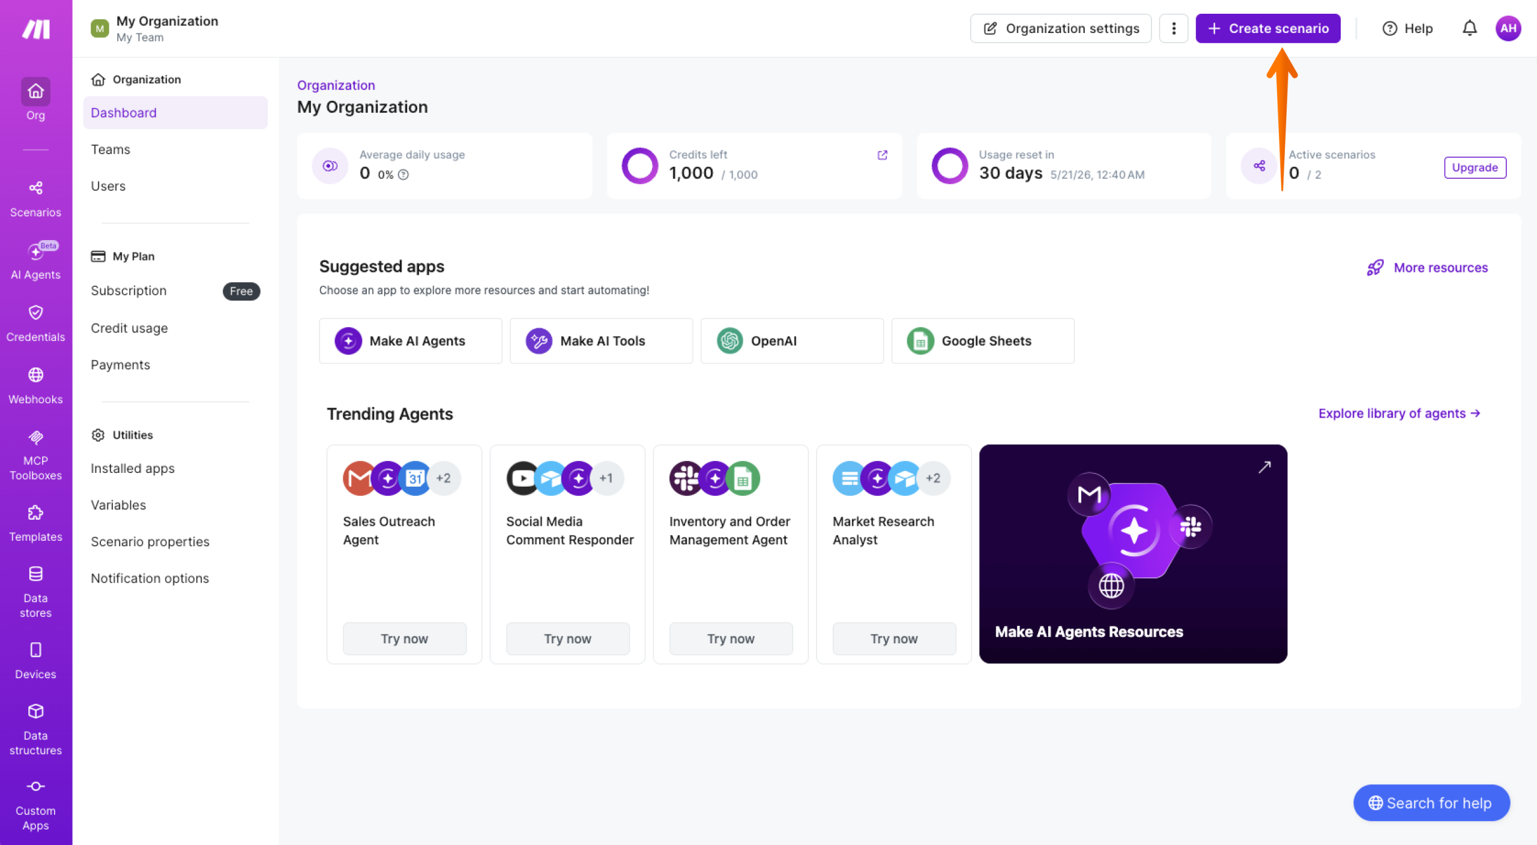Click the Upgrade button for active scenarios

[x=1475, y=167]
